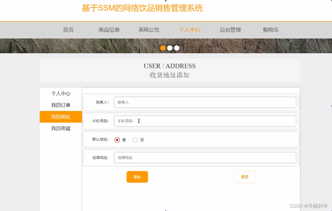Select 我的收藏 in the sidebar
The image size is (332, 211).
(x=61, y=128)
